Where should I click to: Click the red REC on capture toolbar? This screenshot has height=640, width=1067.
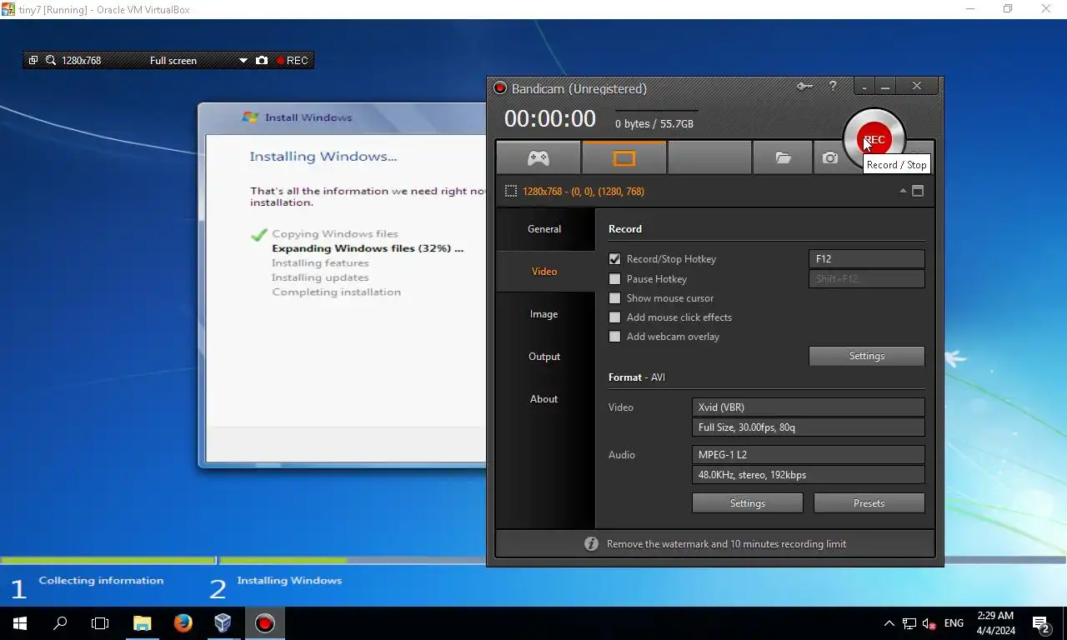[x=292, y=60]
